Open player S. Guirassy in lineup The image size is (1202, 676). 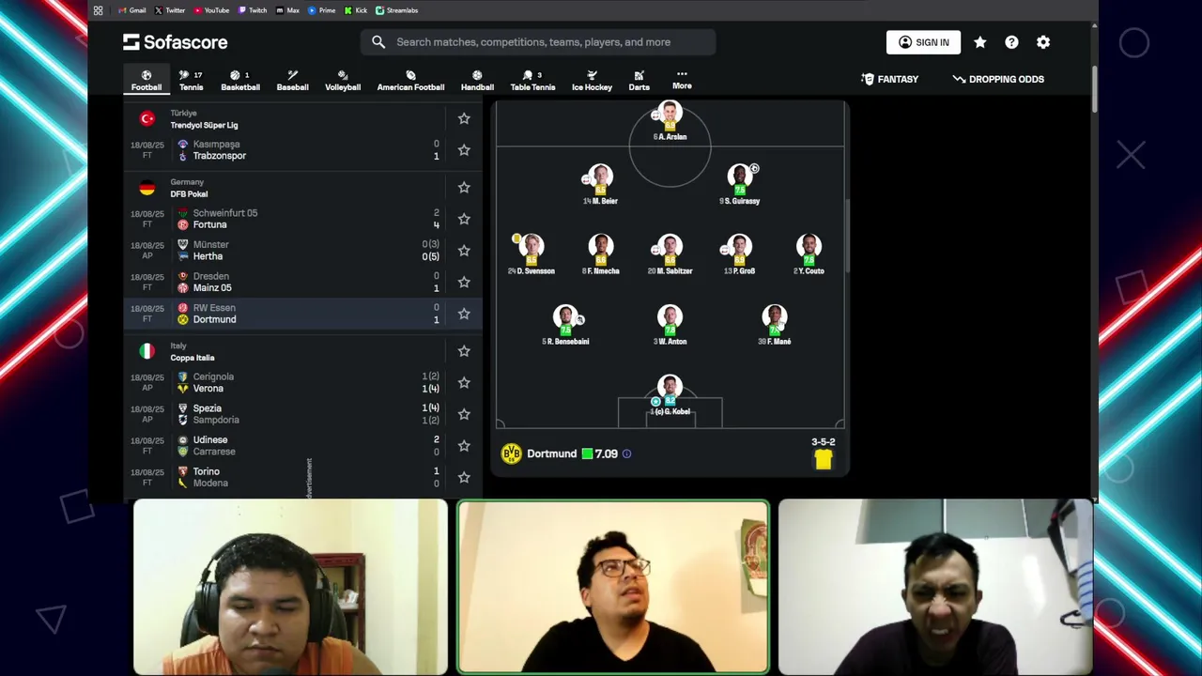pos(740,185)
